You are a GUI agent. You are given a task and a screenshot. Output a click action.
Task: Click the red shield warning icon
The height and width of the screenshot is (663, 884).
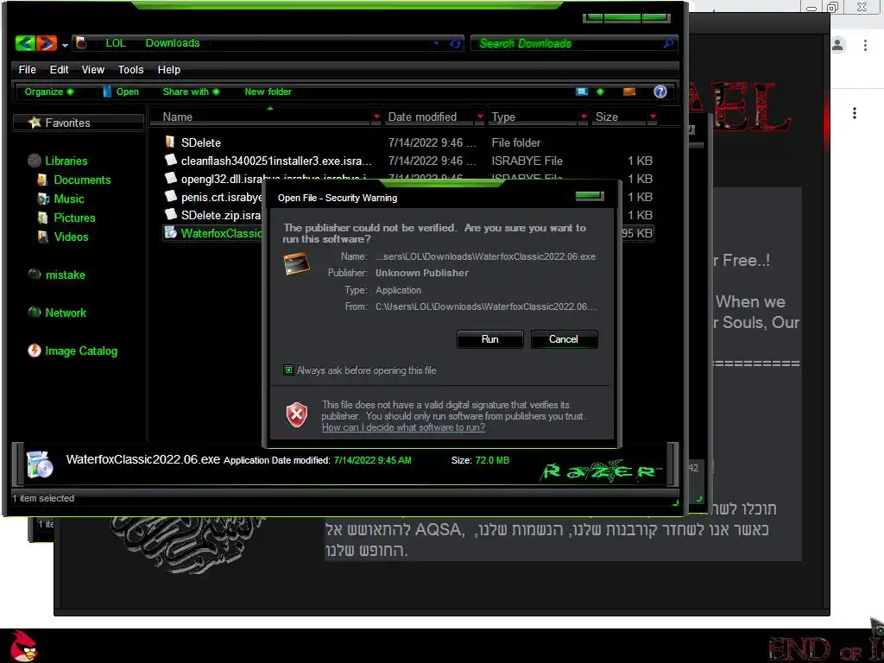[x=297, y=415]
